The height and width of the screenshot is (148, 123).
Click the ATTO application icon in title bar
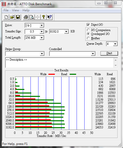point(4,4)
